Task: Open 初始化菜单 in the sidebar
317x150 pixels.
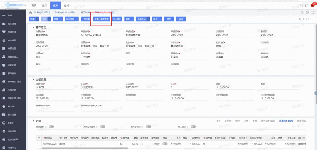Action: pyautogui.click(x=13, y=139)
